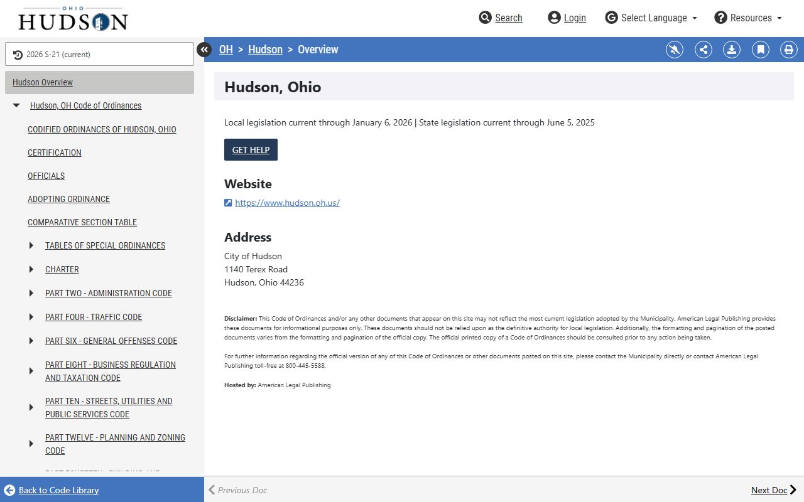Click the external link icon beside website URL
The image size is (804, 502).
coord(228,203)
